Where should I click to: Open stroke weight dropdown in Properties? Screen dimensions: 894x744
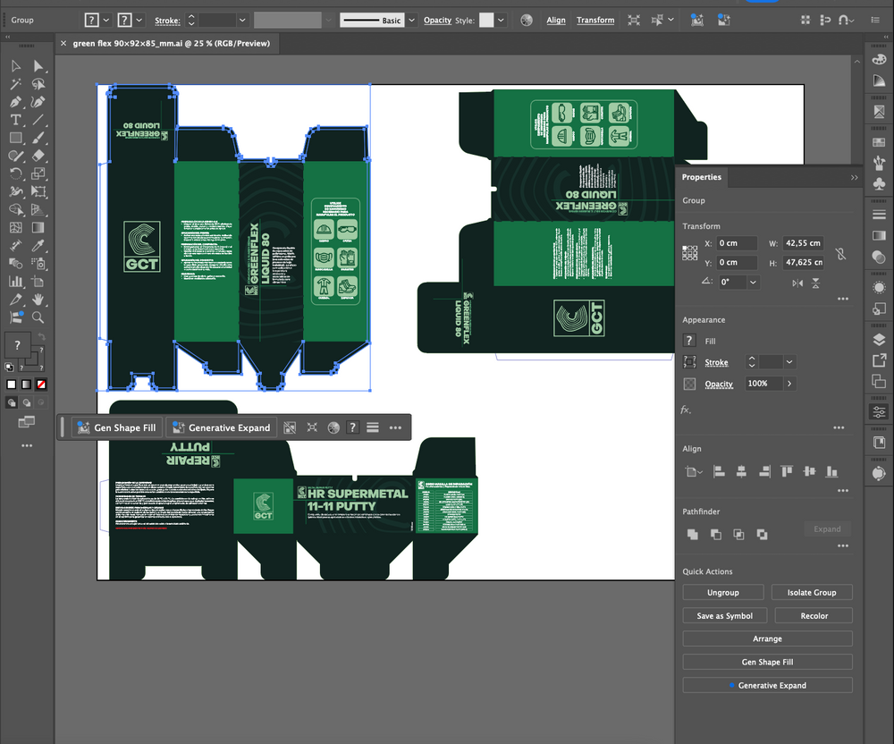point(789,361)
